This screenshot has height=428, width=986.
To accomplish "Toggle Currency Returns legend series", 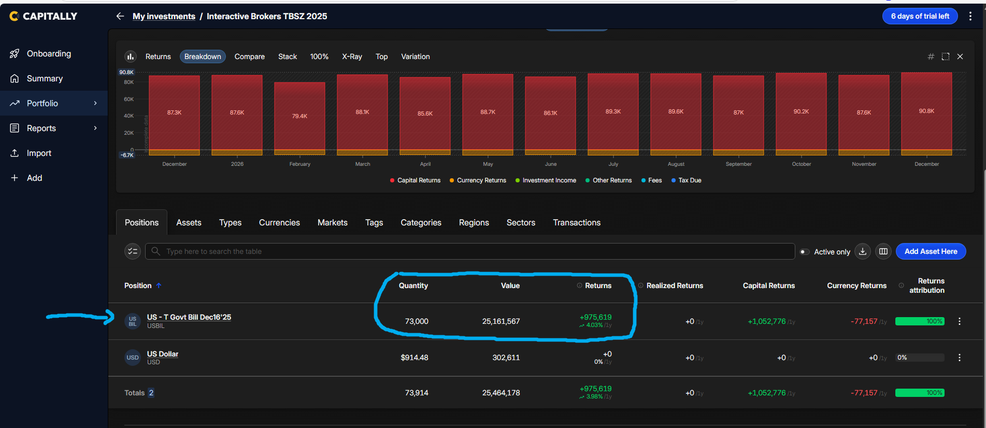I will click(x=477, y=180).
